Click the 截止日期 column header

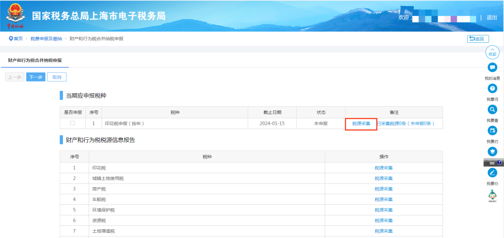(272, 113)
